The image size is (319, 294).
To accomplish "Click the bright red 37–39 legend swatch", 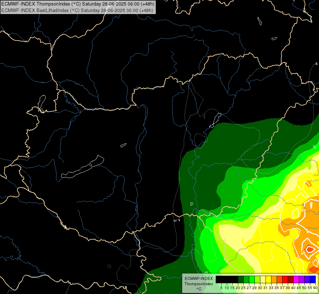I will click(x=285, y=279).
